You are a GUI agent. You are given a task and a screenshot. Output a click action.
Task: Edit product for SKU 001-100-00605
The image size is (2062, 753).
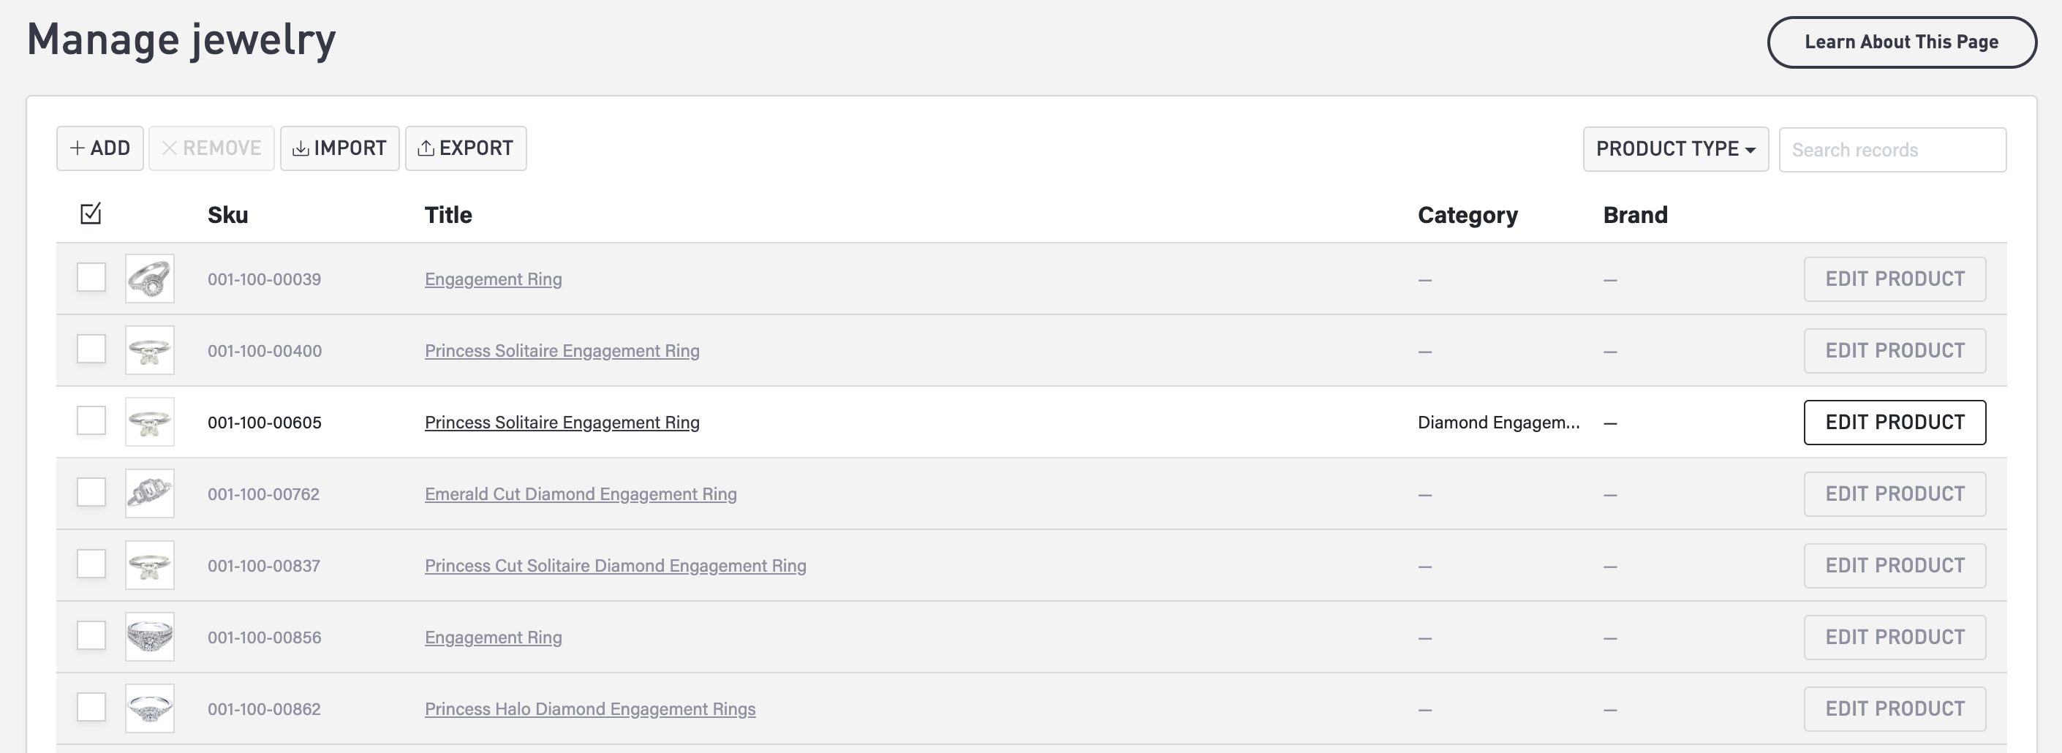[x=1894, y=422]
